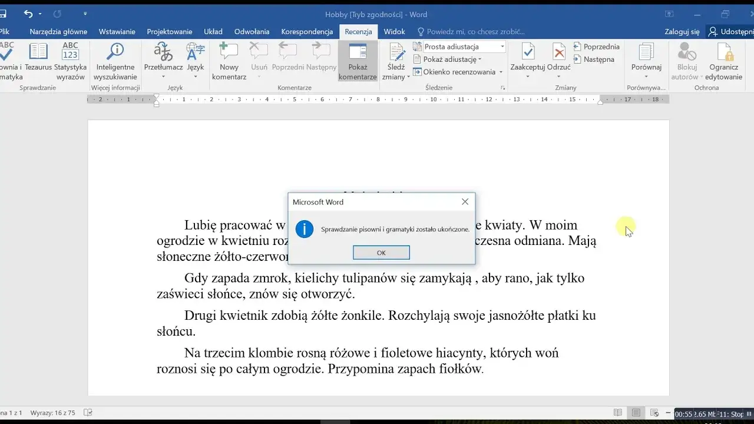Expand the Śledź zmiany dropdown arrow
This screenshot has height=424, width=754.
(408, 77)
